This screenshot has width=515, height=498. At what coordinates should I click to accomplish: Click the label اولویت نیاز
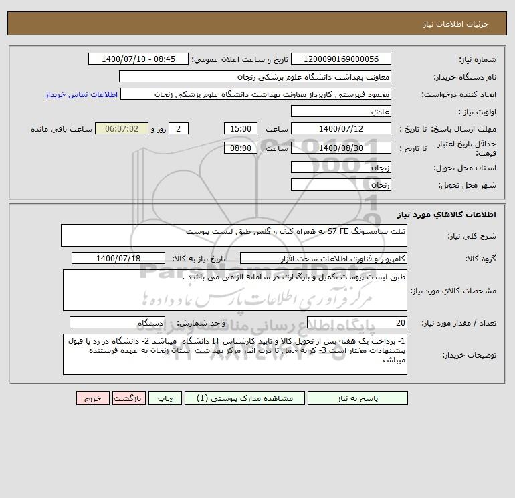[x=478, y=112]
